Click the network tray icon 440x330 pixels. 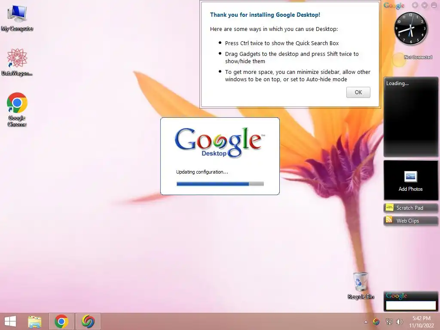389,322
